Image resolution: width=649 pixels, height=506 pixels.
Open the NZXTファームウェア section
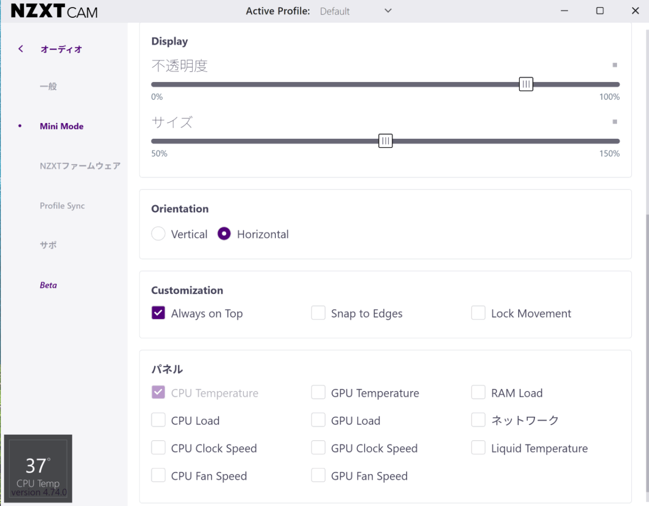(80, 166)
